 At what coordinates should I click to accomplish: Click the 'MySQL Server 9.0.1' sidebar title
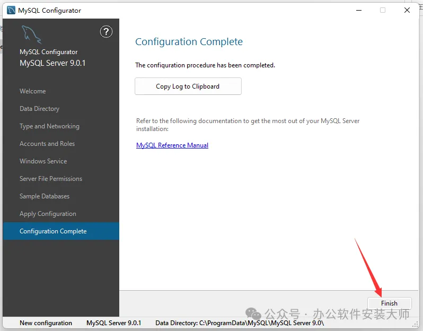click(52, 63)
